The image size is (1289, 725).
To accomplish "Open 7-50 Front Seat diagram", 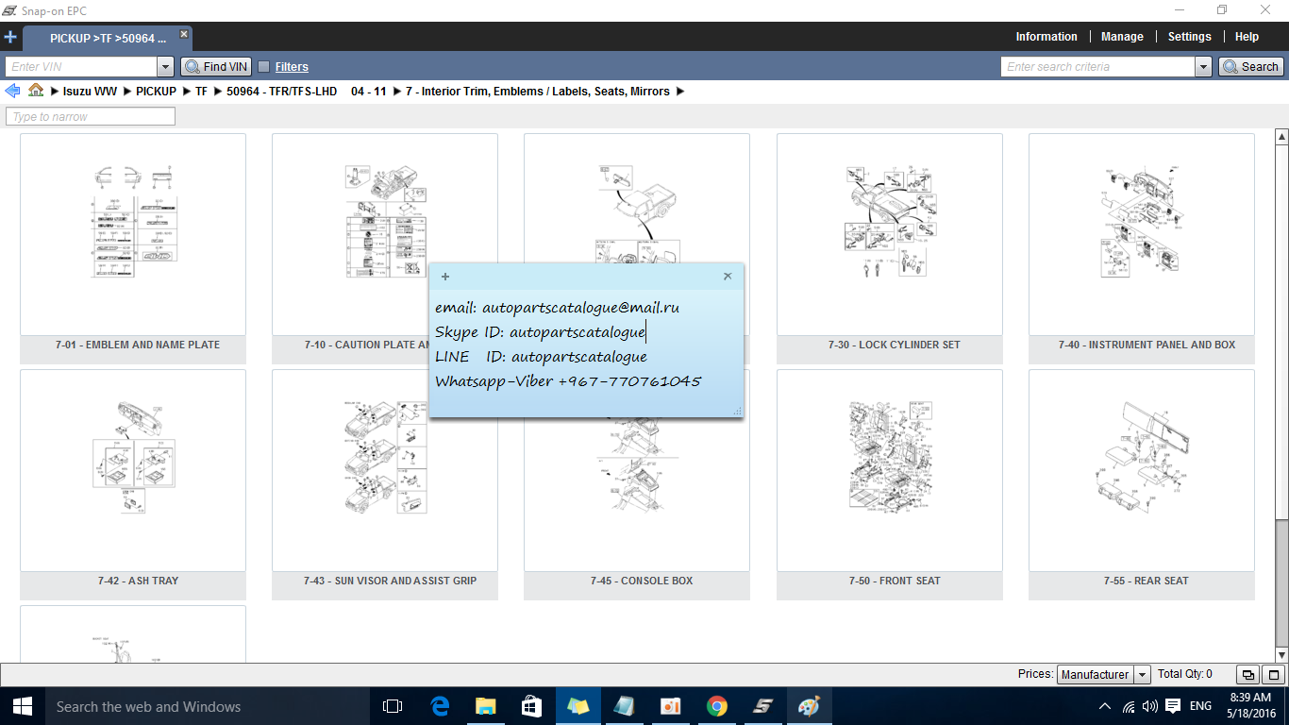I will click(x=890, y=484).
